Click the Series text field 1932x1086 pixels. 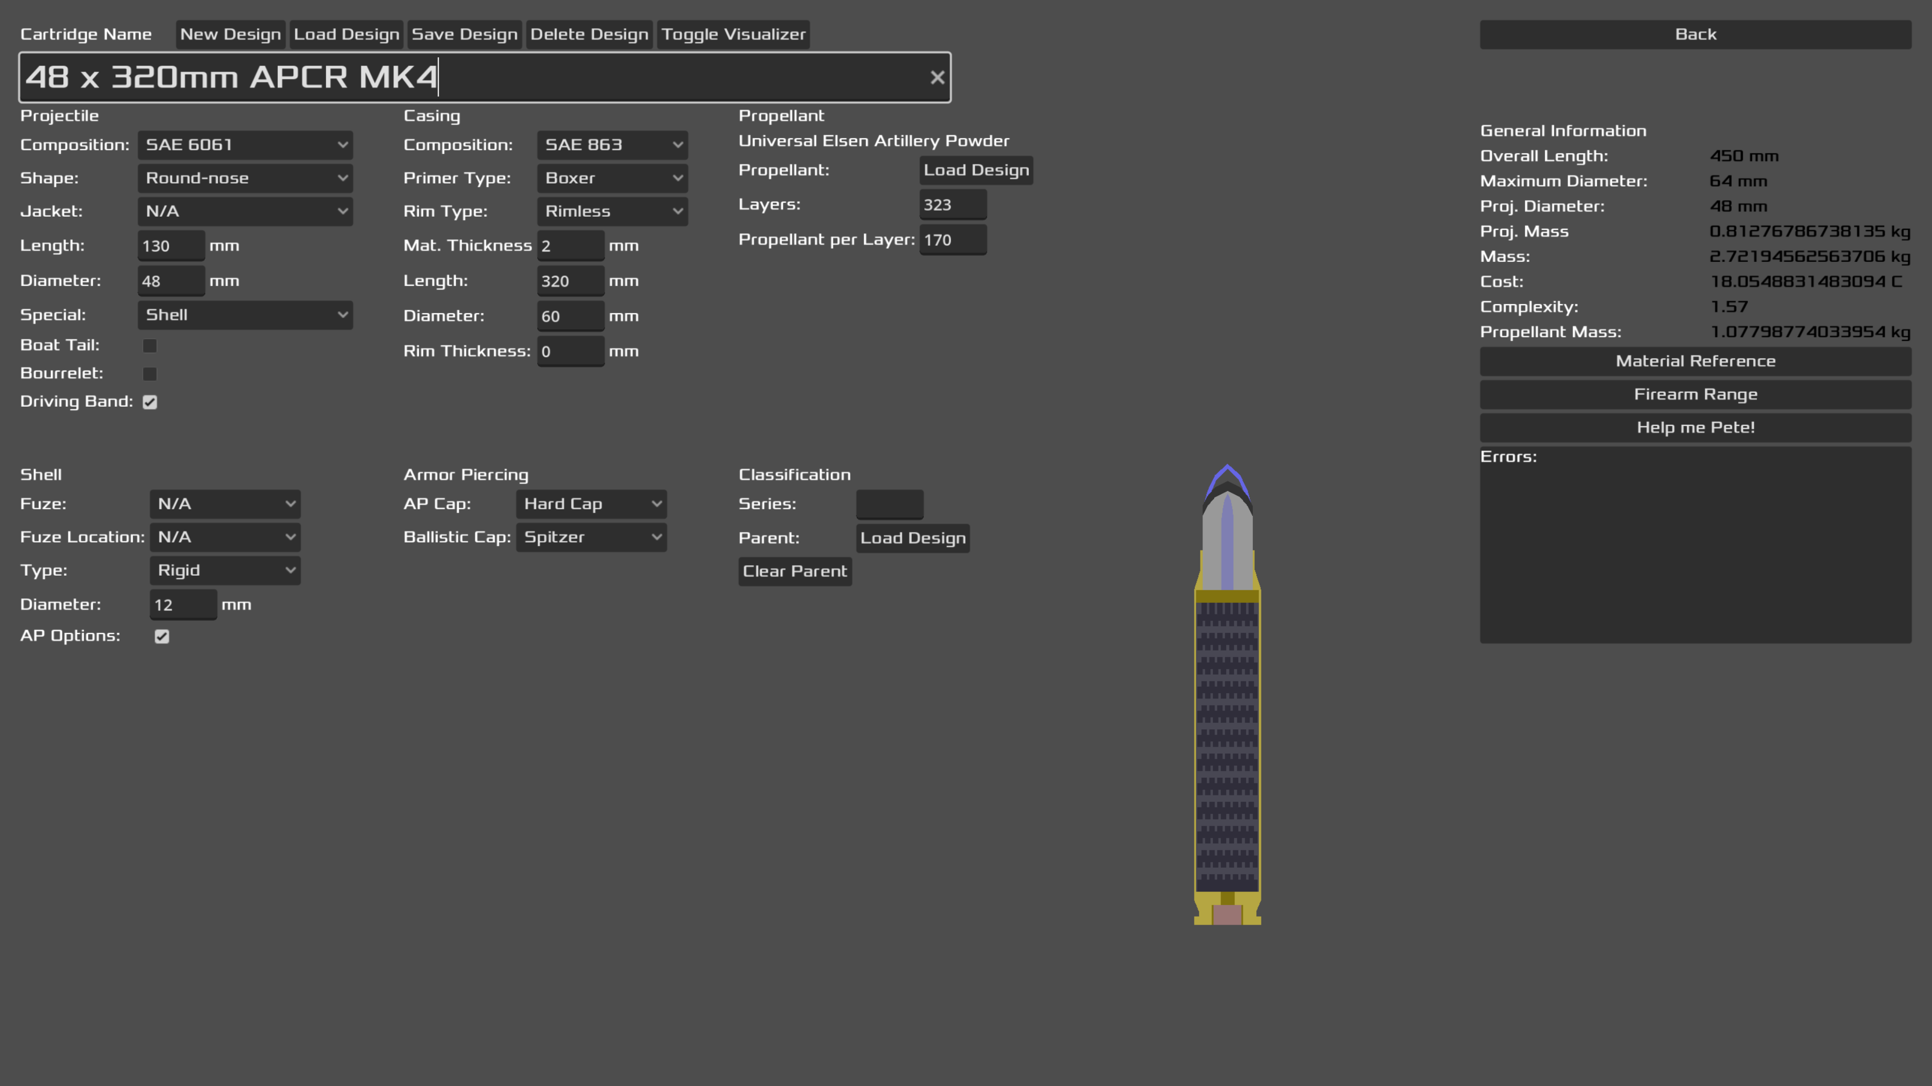(889, 504)
